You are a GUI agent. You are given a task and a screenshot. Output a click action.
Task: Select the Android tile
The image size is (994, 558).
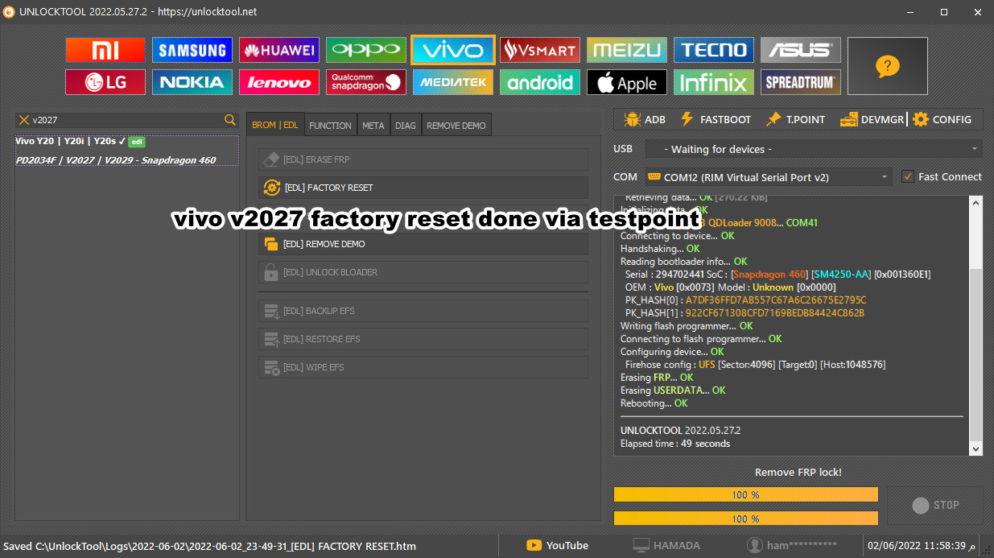(x=540, y=82)
